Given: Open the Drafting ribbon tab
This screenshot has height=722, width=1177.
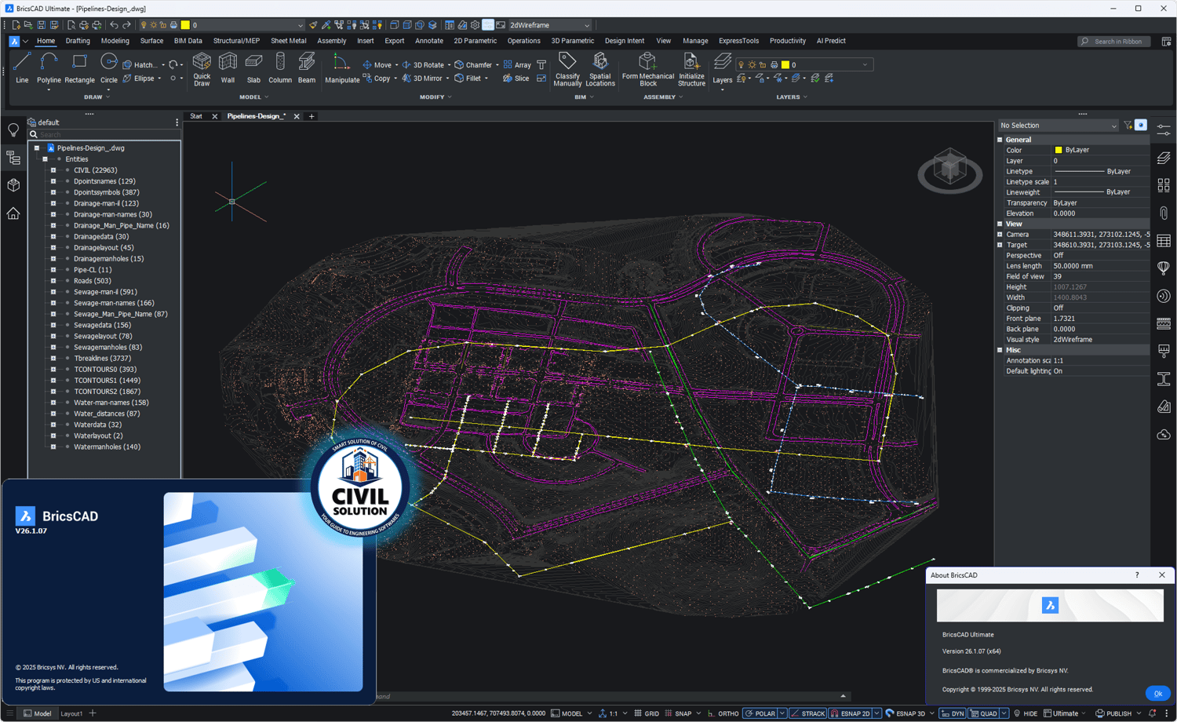Looking at the screenshot, I should pyautogui.click(x=78, y=41).
